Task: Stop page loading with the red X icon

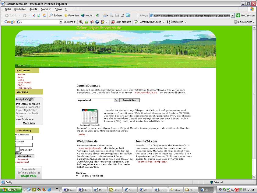Action: tap(33, 16)
